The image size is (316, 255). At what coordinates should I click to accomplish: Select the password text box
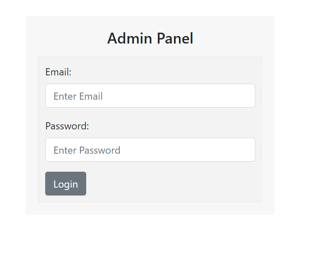tap(150, 150)
